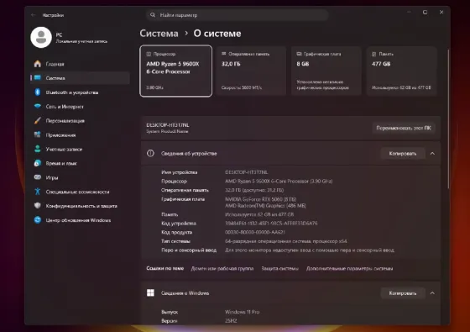The image size is (470, 332).
Task: Click the 25H2 version value
Action: [231, 320]
